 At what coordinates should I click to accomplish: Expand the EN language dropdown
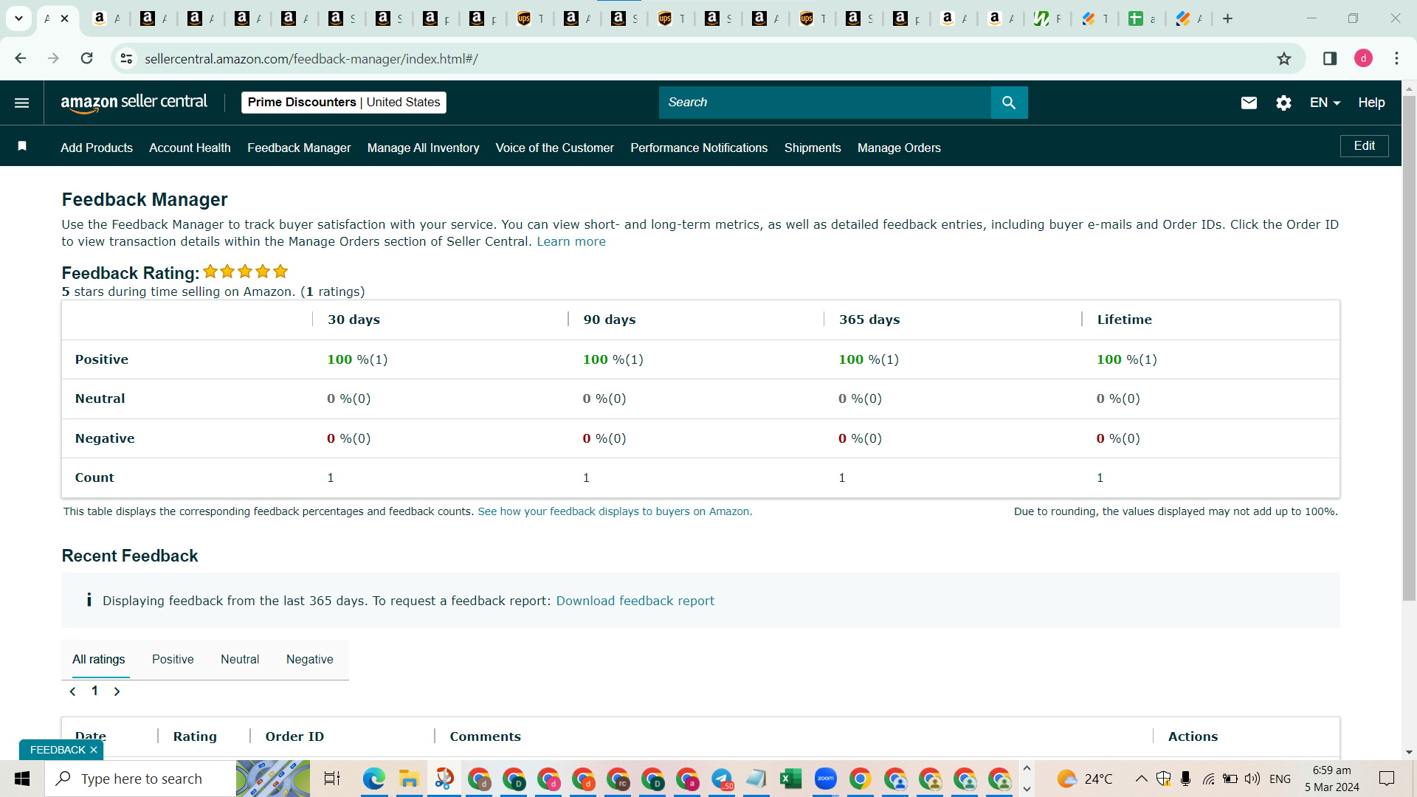click(1325, 103)
